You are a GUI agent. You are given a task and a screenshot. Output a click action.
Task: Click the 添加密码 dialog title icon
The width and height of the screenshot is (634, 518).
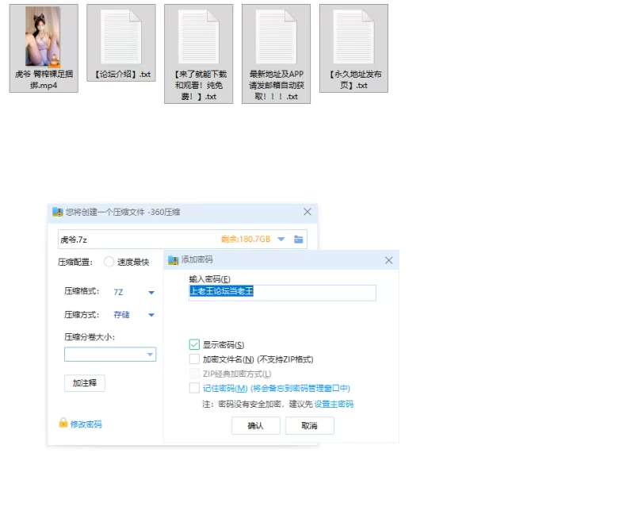(174, 259)
